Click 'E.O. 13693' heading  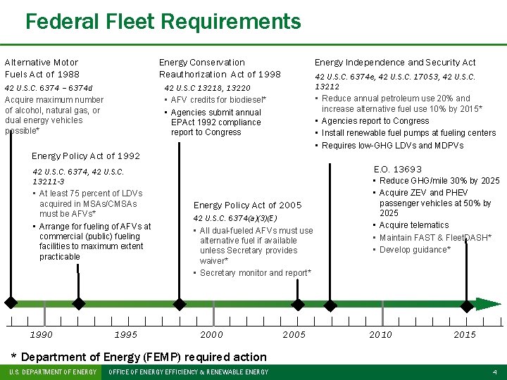point(398,170)
